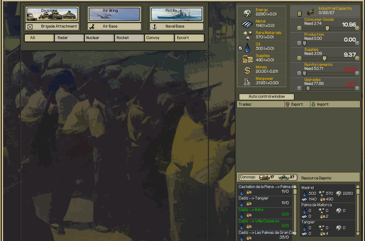Click the Supplies crates resource icon
365x241 pixels.
tap(247, 59)
